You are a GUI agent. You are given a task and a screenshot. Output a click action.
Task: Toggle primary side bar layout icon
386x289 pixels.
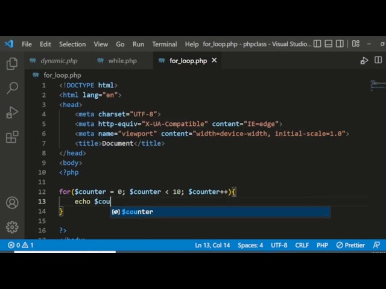[317, 44]
